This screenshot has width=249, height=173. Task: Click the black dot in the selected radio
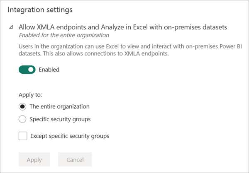pyautogui.click(x=22, y=107)
